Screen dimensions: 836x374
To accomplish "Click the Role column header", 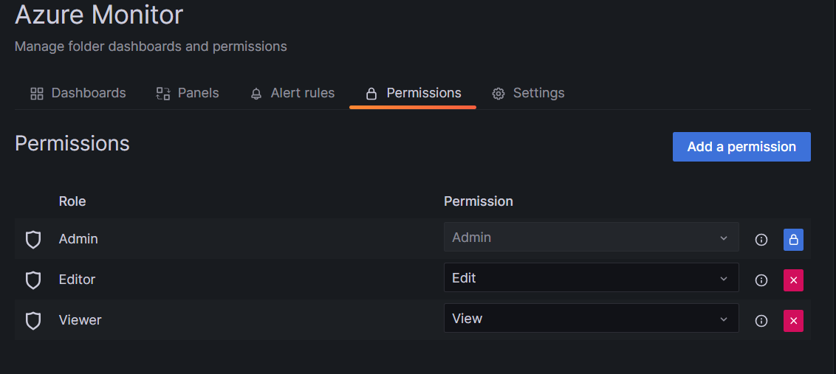I will coord(72,201).
